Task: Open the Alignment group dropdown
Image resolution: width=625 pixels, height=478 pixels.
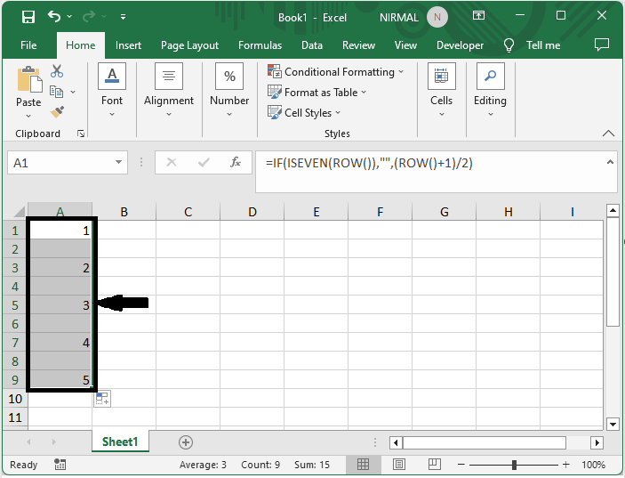Action: pyautogui.click(x=169, y=90)
